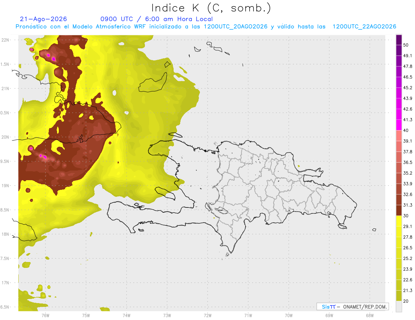The height and width of the screenshot is (320, 415).
Task: Click the bright yellow legend swatch between 29.1 and 30
Action: [x=399, y=221]
